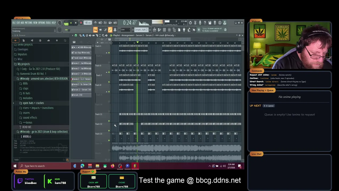Collapse Track 6 arrow

tap(106, 72)
